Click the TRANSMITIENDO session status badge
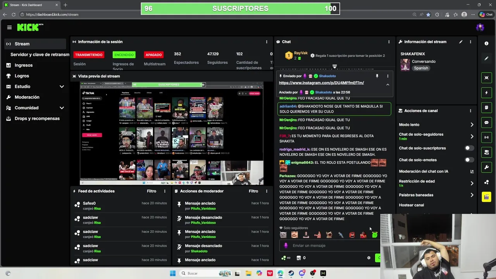Screen dimensions: 496x279 click(89, 55)
